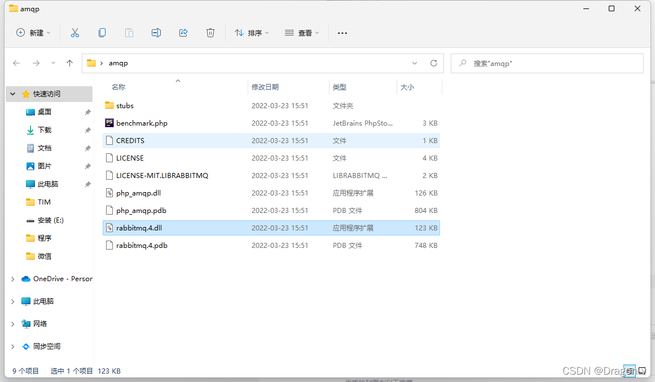Click the Share icon in toolbar

click(x=183, y=33)
